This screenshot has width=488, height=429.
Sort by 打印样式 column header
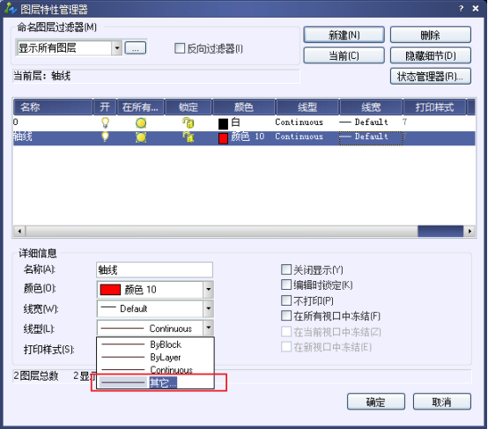tap(434, 107)
